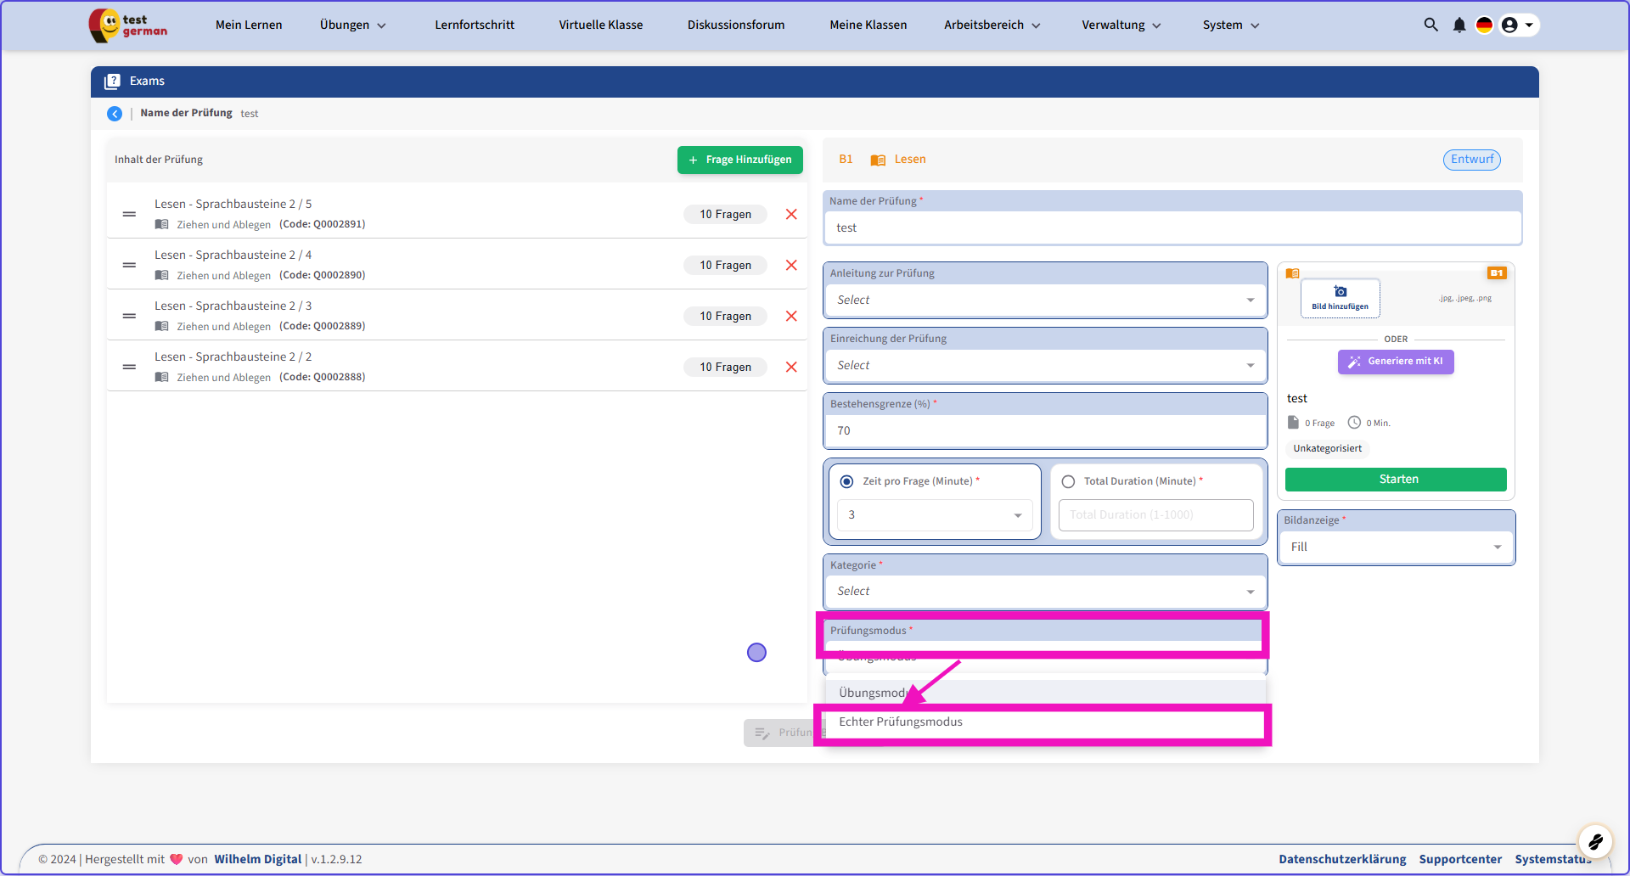Open the Verwaltung menu
Image resolution: width=1630 pixels, height=876 pixels.
pyautogui.click(x=1121, y=25)
